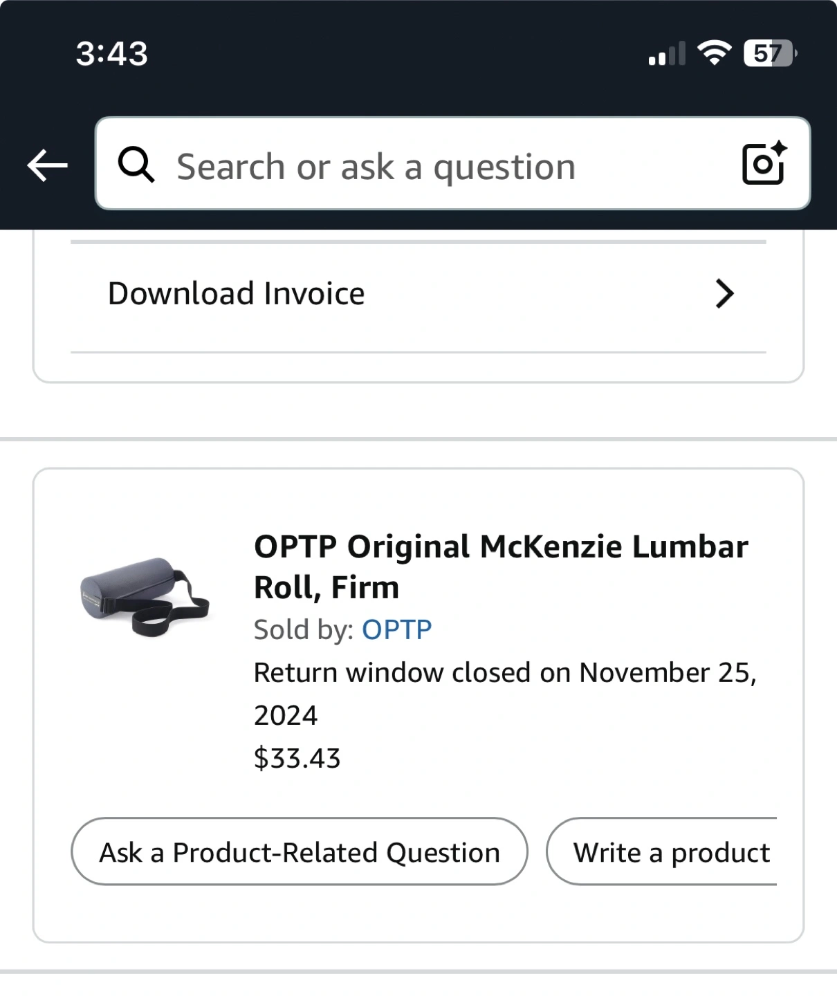837x996 pixels.
Task: Click the Download Invoice chevron arrow
Action: [x=724, y=294]
